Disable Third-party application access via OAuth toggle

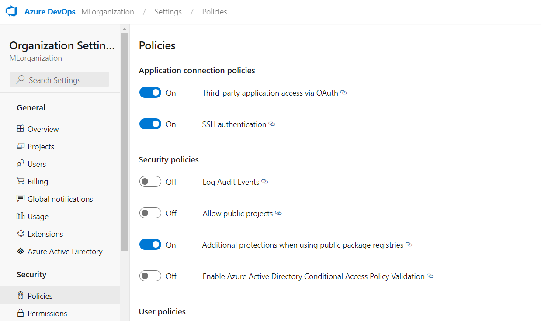pyautogui.click(x=150, y=93)
